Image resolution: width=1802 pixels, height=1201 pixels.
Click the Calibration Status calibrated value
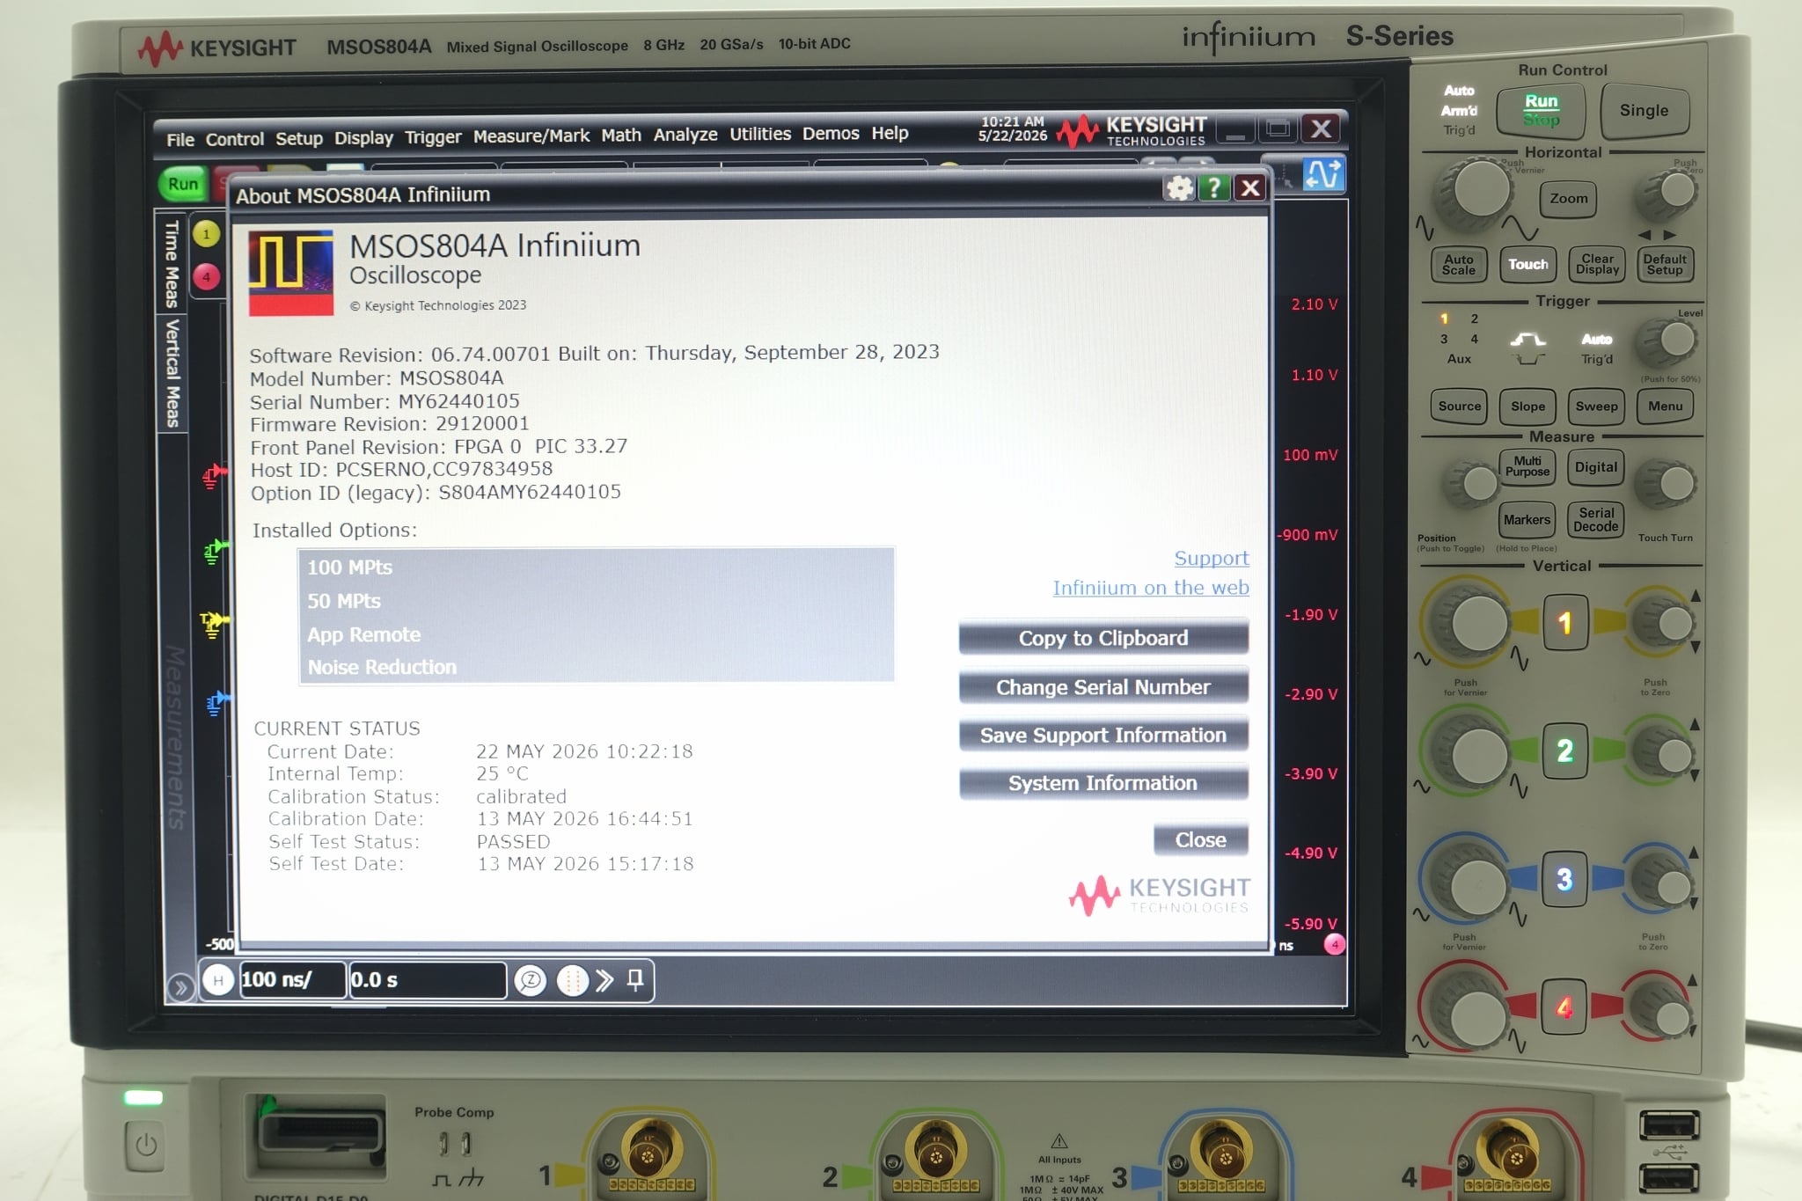tap(521, 796)
